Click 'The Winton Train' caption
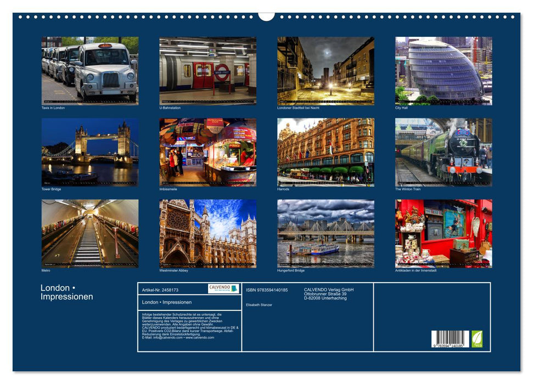533x384 pixels. [x=407, y=189]
